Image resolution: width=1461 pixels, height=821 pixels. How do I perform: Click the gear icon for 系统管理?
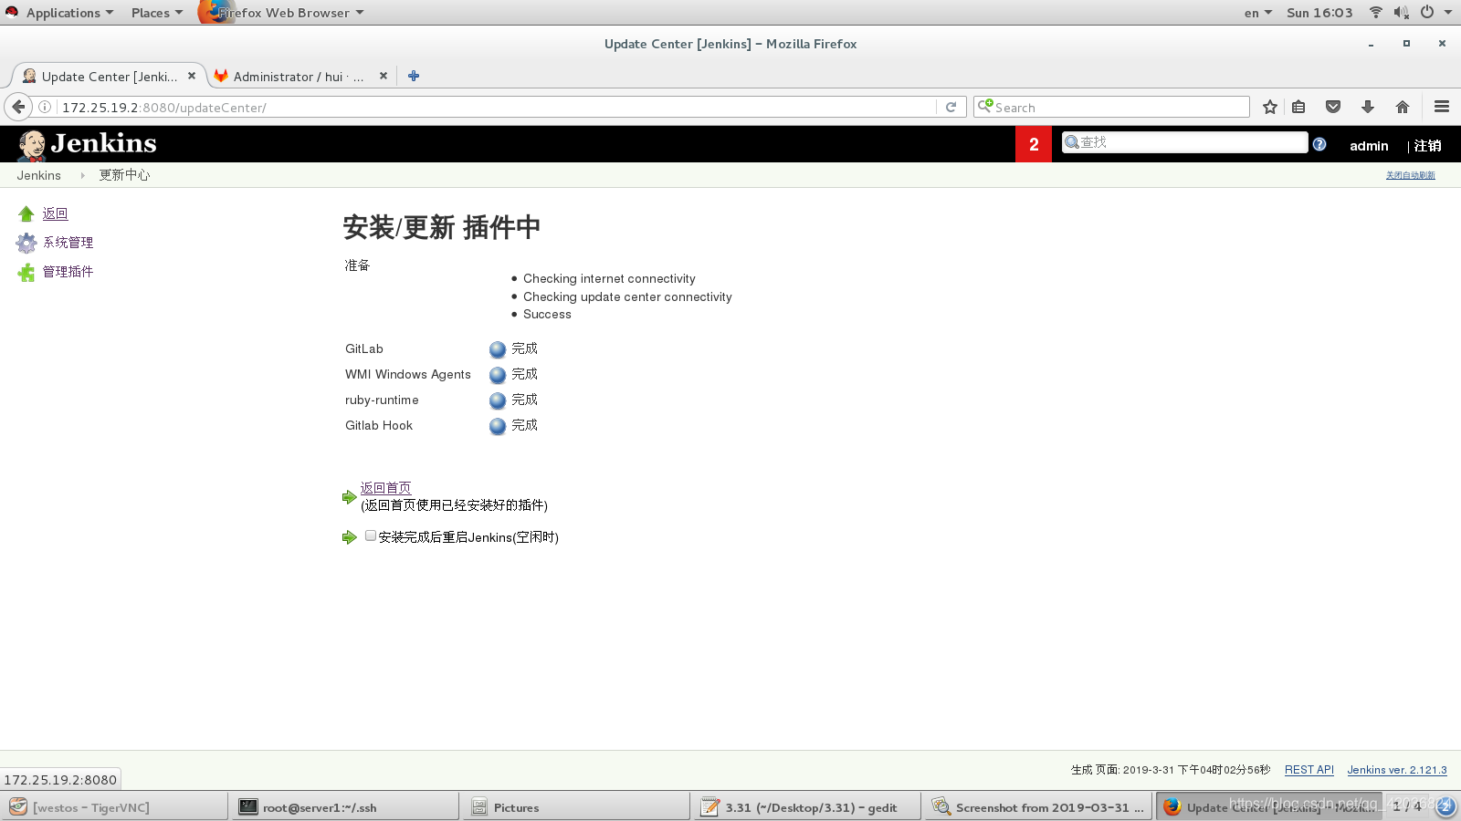click(x=26, y=243)
